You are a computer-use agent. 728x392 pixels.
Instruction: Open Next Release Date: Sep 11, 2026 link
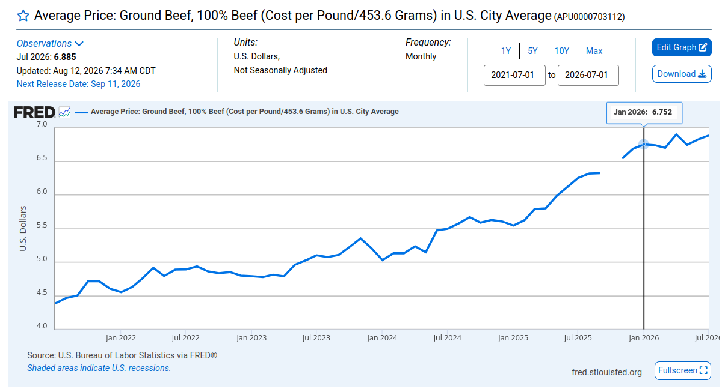pyautogui.click(x=78, y=84)
